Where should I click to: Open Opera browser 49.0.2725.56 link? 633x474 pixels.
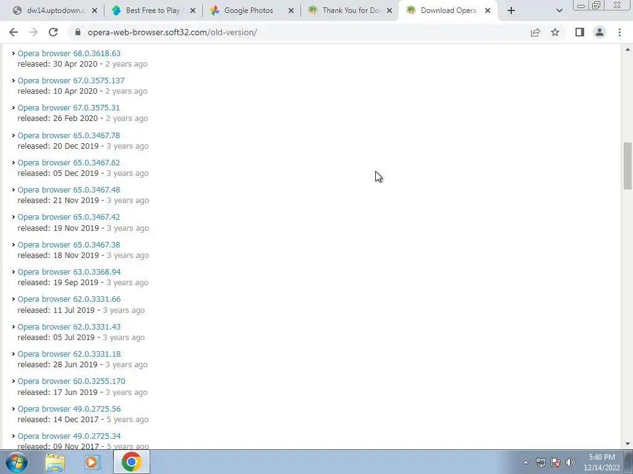69,409
